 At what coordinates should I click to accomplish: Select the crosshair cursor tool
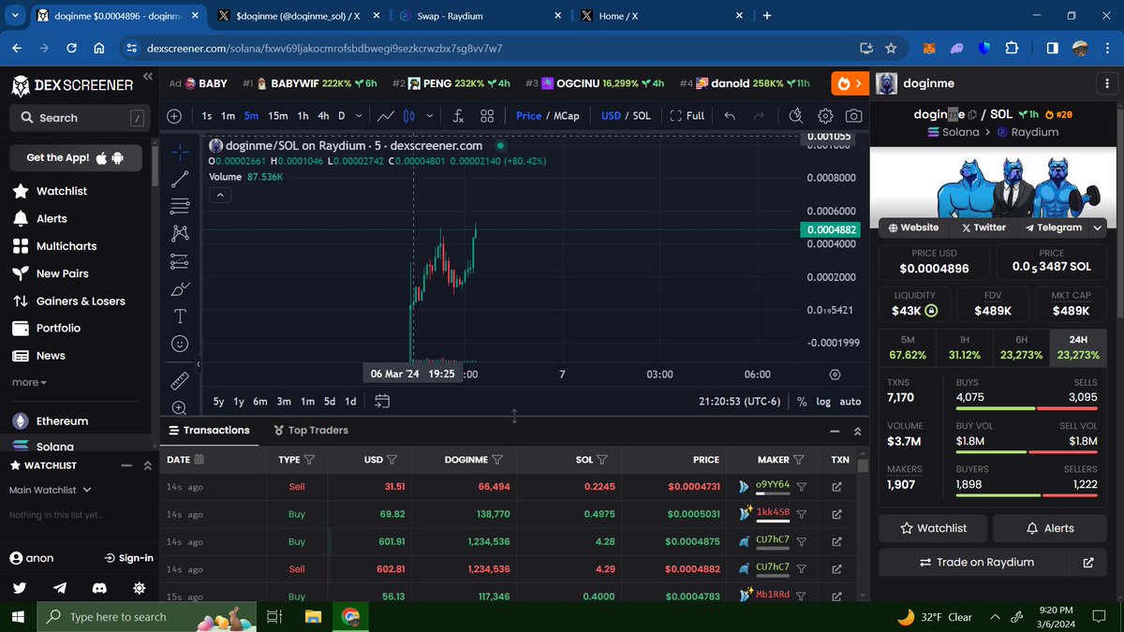click(180, 151)
